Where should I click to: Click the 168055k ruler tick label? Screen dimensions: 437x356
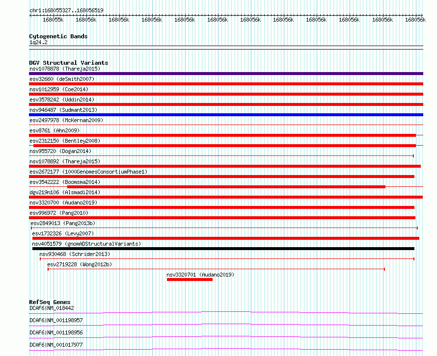tap(53, 20)
